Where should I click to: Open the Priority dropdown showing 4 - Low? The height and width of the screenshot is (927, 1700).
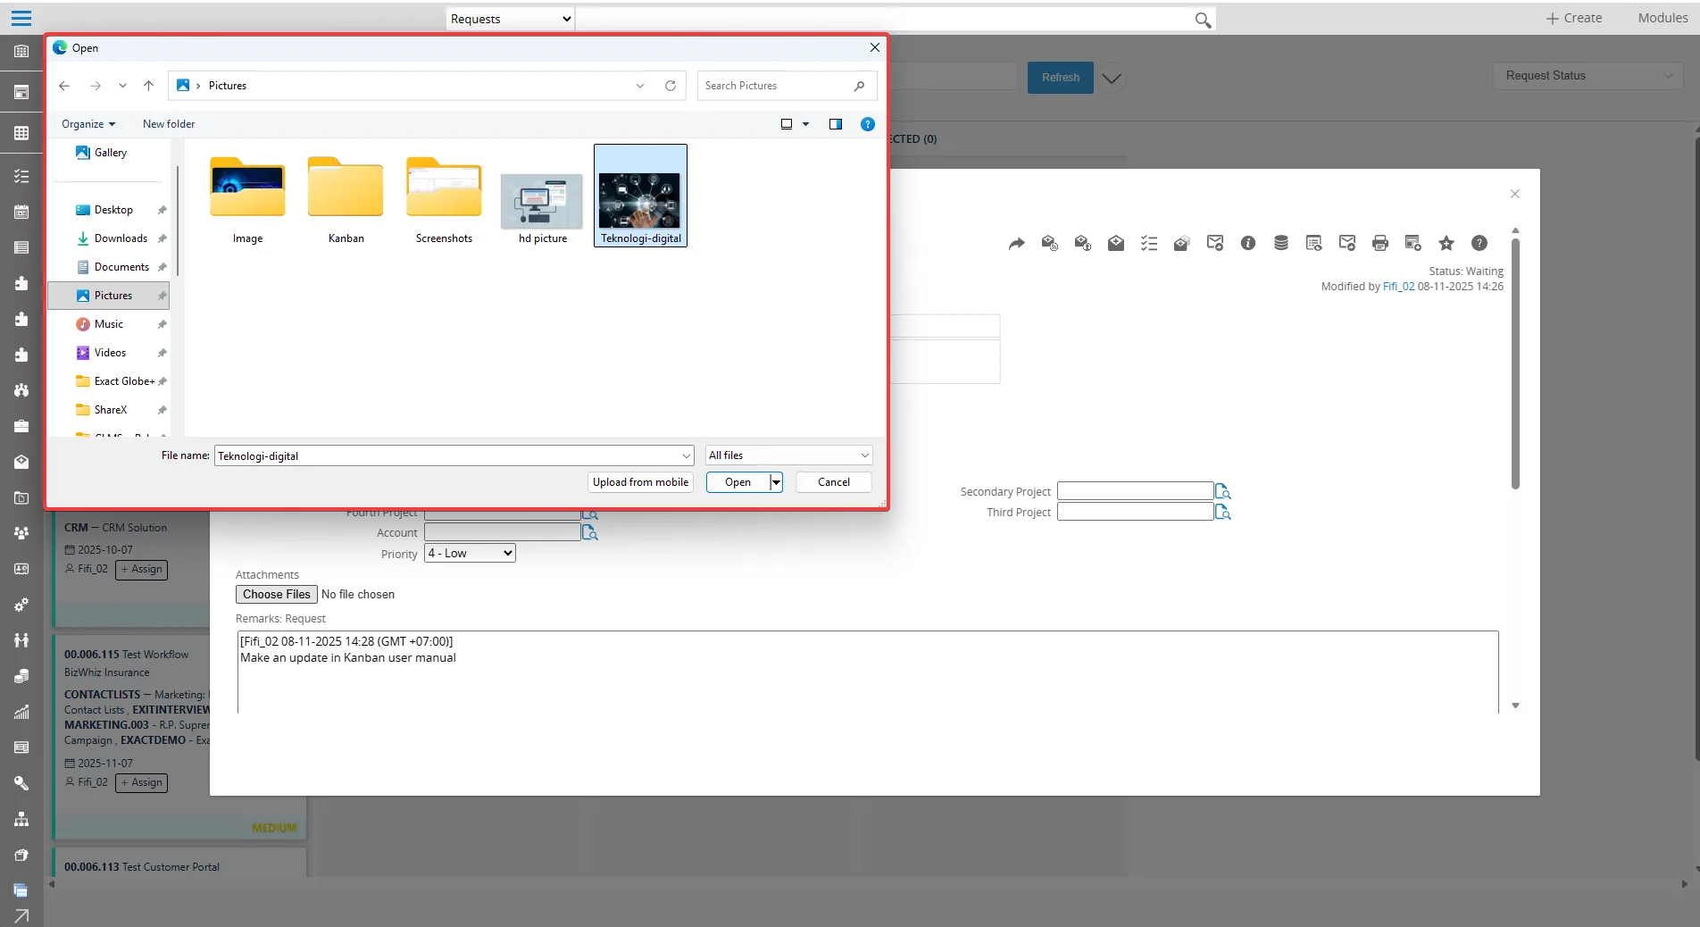[x=470, y=554]
